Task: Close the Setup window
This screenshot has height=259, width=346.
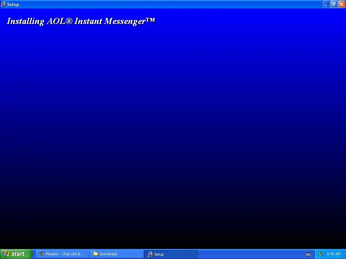Action: pyautogui.click(x=342, y=4)
